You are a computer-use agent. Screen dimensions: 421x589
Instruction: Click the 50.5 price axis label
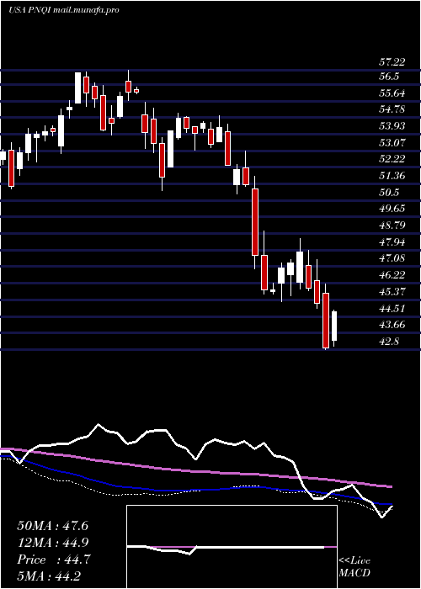(x=388, y=192)
